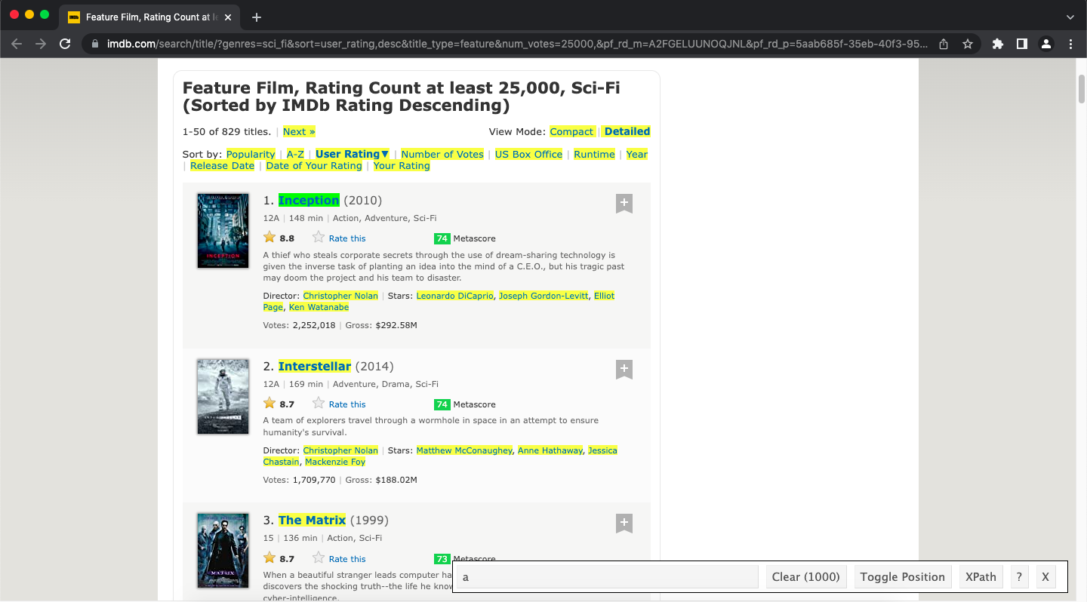Sort results by Runtime
The width and height of the screenshot is (1087, 602).
click(x=594, y=154)
